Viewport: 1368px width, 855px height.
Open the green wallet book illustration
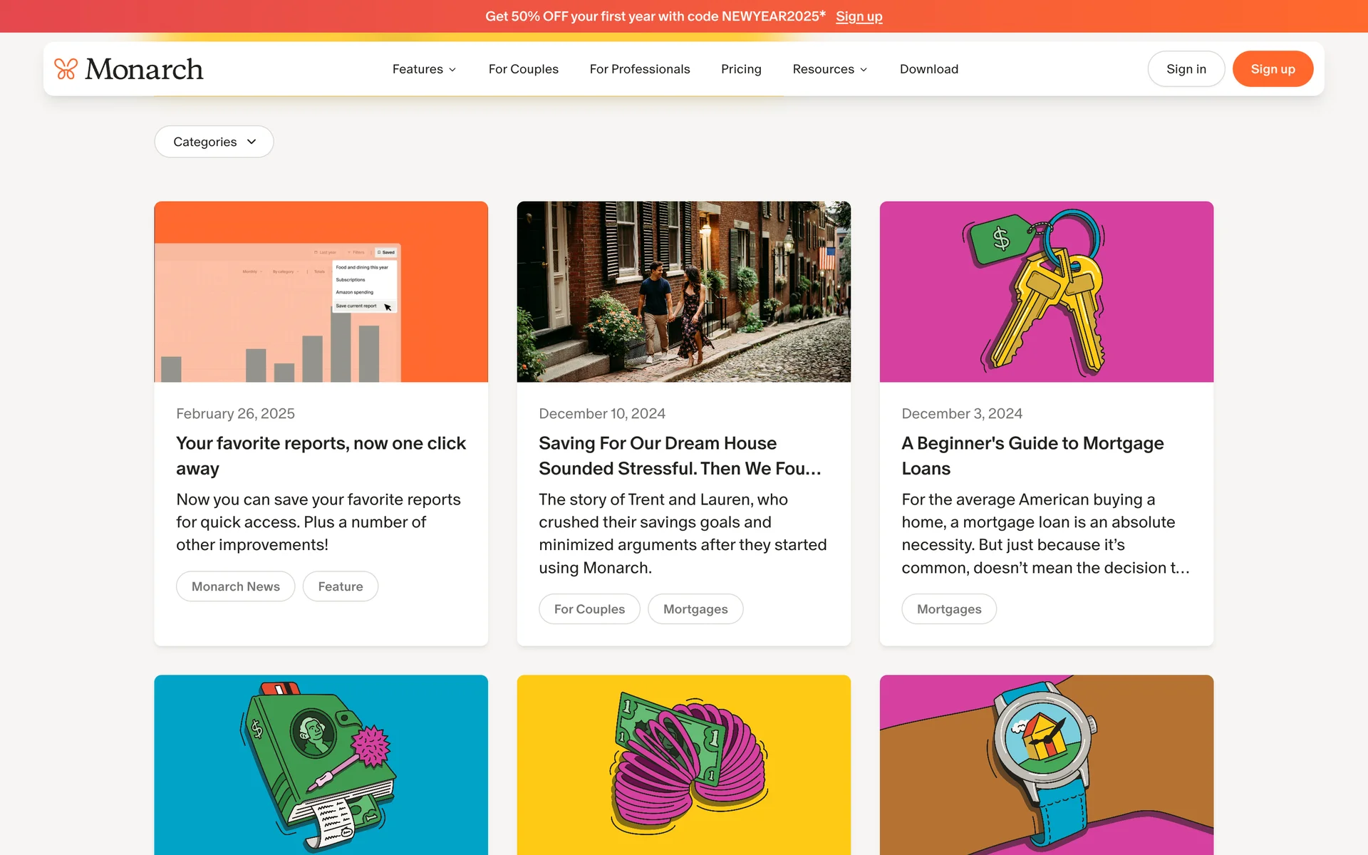click(321, 765)
